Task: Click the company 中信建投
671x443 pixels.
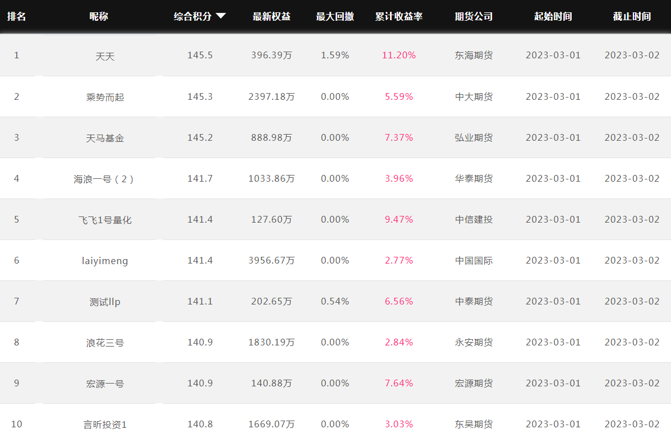Action: (474, 219)
